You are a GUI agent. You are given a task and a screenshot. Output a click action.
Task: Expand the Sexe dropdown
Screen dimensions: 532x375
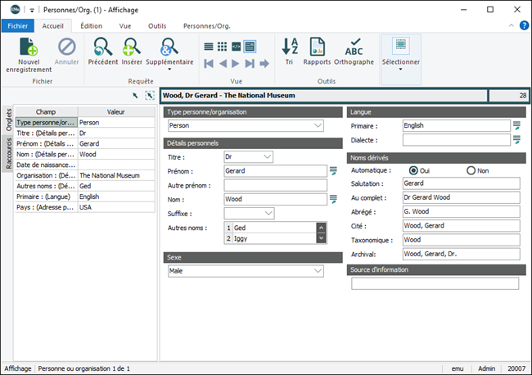[318, 270]
